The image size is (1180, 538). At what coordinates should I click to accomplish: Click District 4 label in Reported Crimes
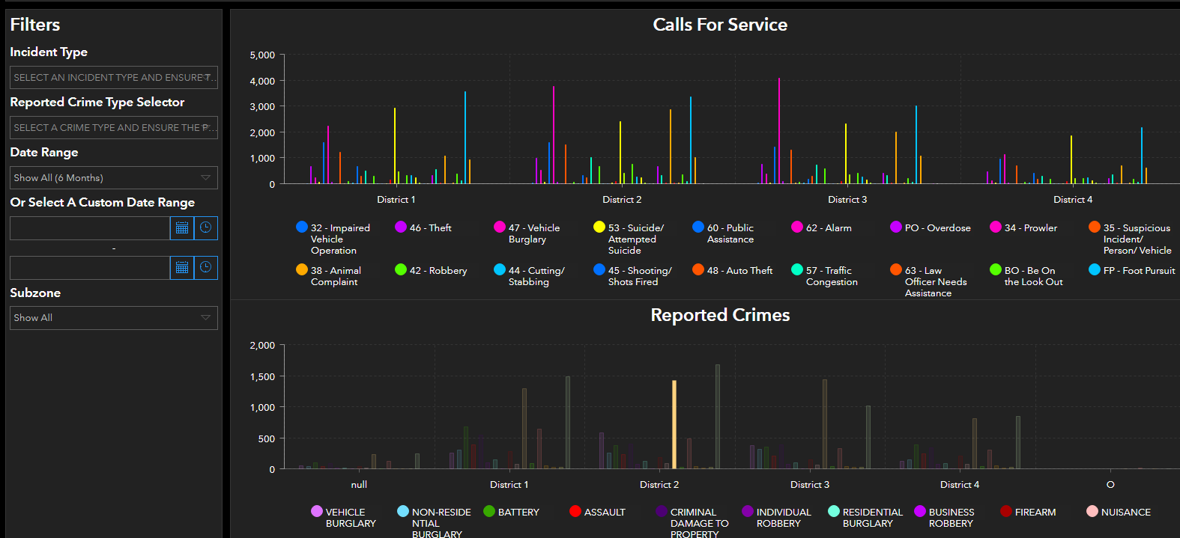pyautogui.click(x=960, y=484)
